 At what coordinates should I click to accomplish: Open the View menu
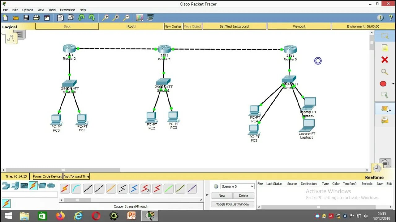(41, 10)
